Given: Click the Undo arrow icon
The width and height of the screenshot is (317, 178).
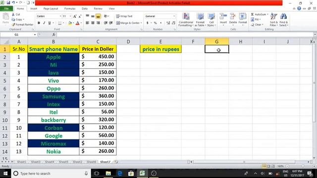Looking at the screenshot, I should click(x=13, y=2).
